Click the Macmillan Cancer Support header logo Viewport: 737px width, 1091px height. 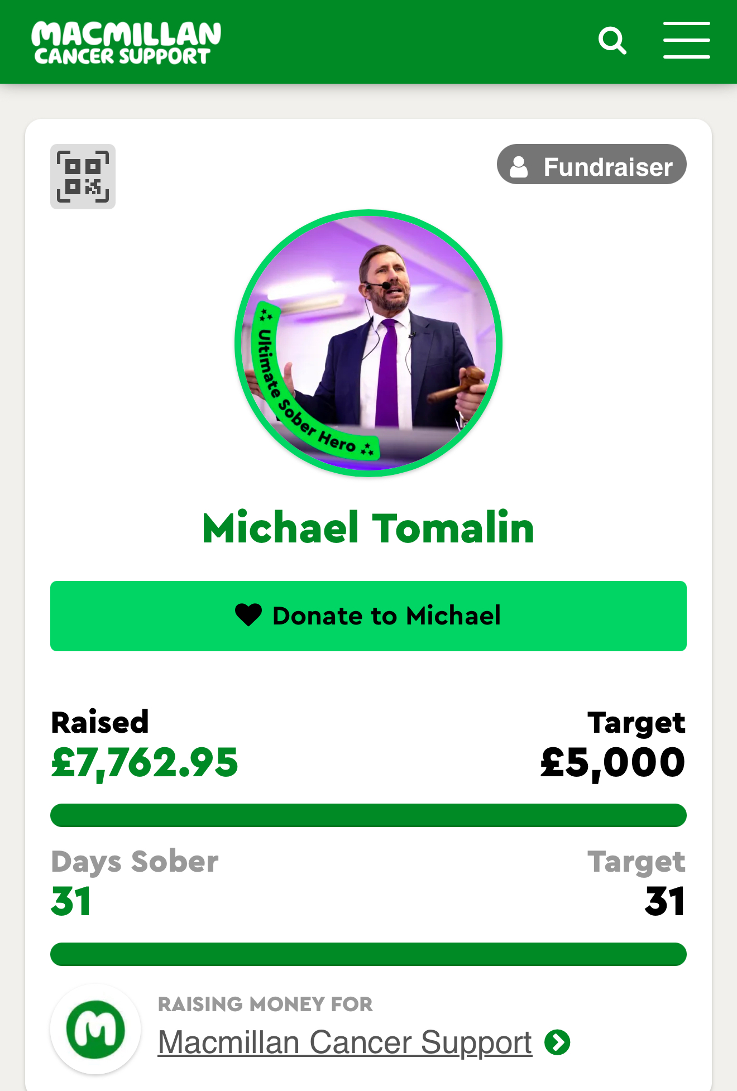pos(126,43)
